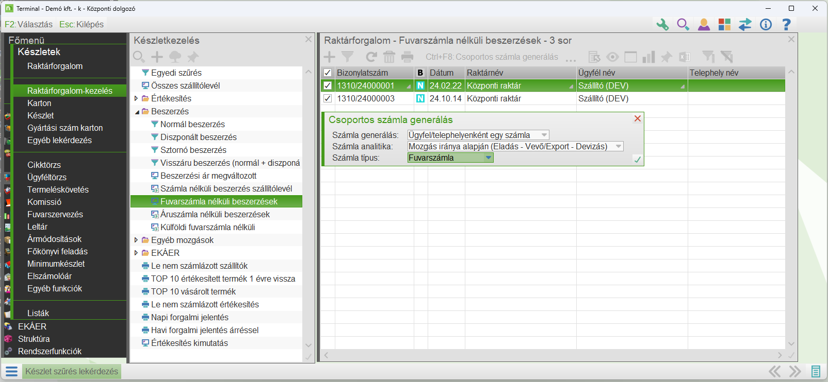
Task: Click the pin icon in Készletkezelés toolbar
Action: click(x=193, y=57)
